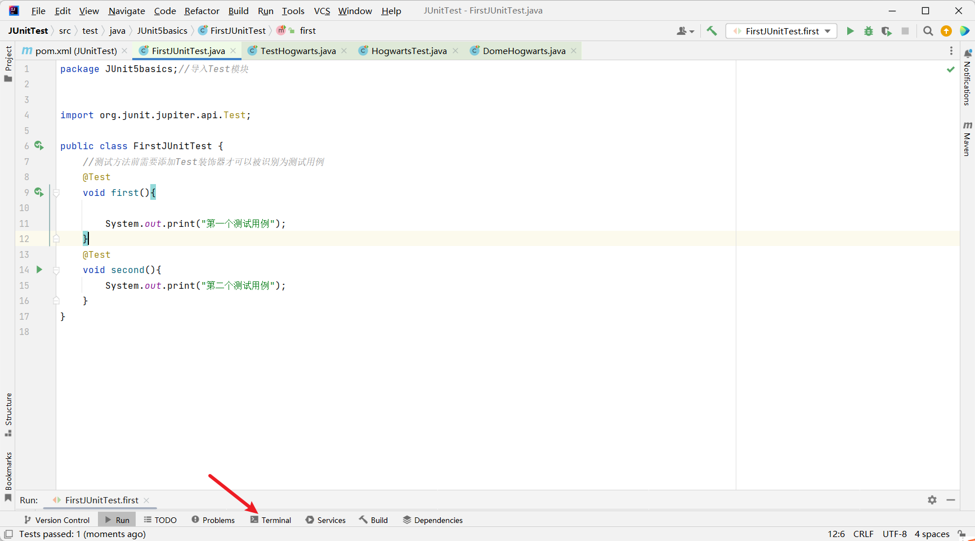Click the green Run button in toolbar
This screenshot has width=975, height=541.
pos(850,31)
